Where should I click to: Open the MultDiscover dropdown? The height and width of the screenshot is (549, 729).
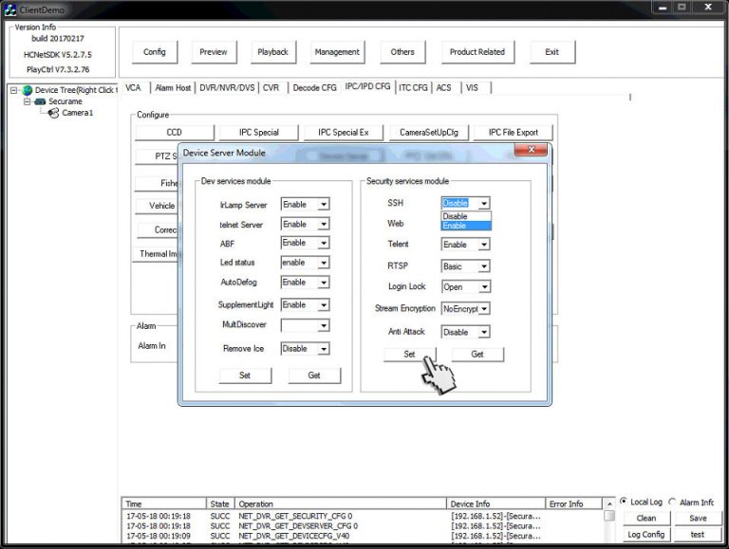tap(324, 325)
